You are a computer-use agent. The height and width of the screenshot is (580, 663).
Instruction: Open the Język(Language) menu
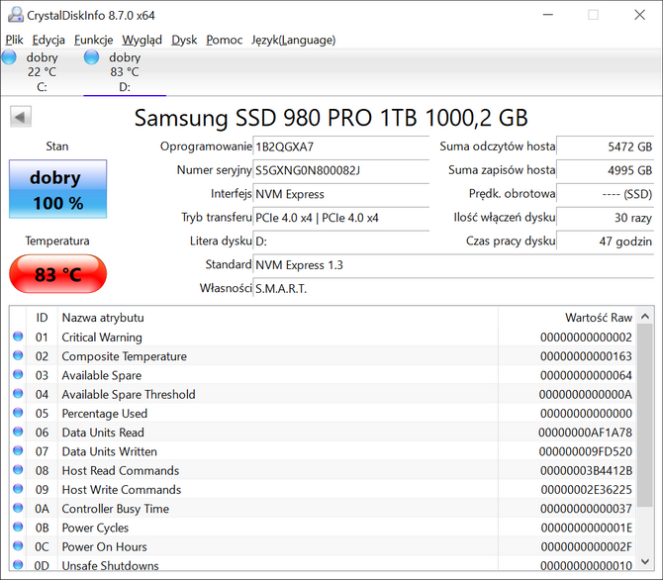click(294, 40)
